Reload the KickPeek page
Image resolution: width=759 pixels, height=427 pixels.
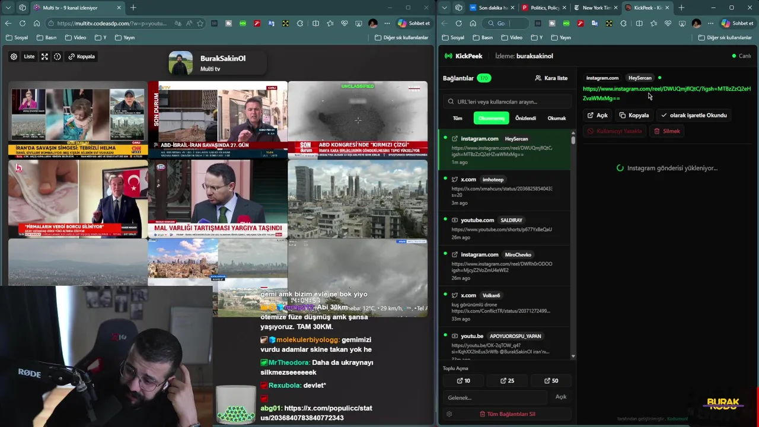458,23
